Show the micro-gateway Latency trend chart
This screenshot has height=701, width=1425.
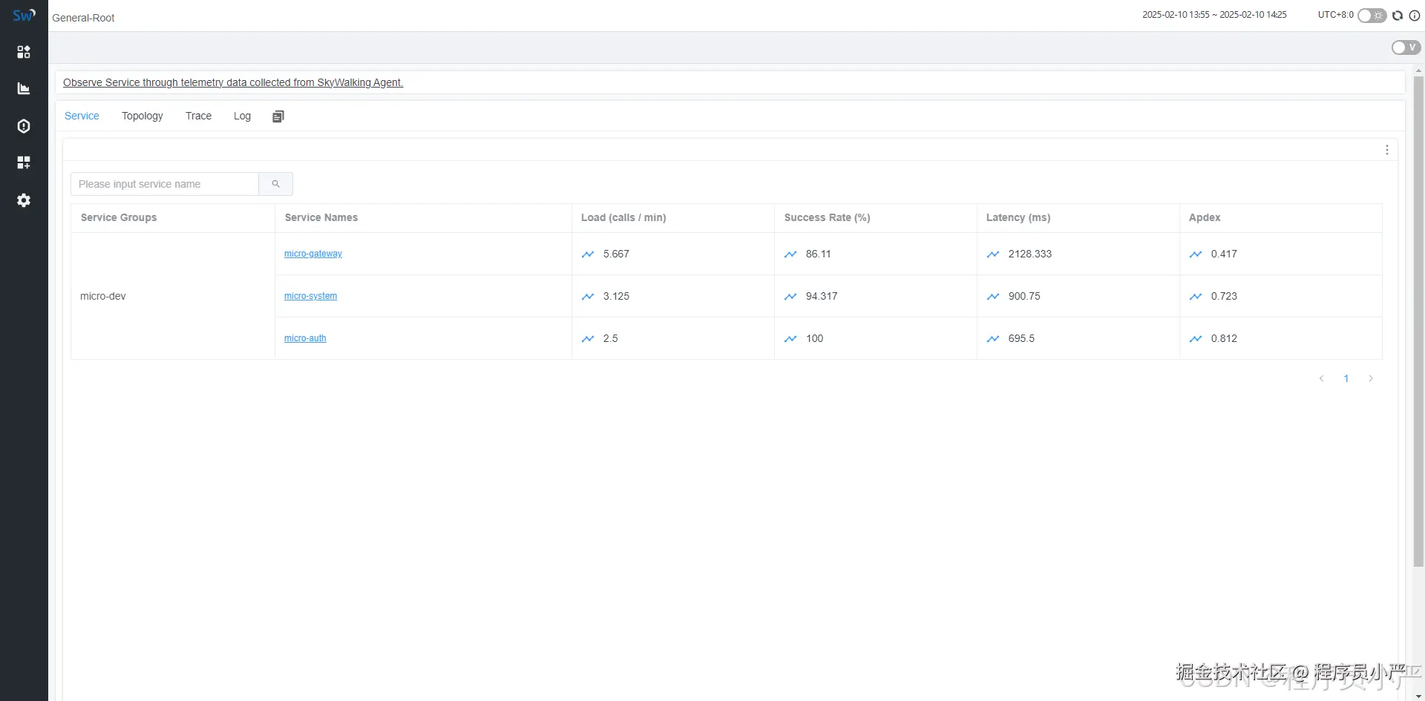[x=993, y=254]
